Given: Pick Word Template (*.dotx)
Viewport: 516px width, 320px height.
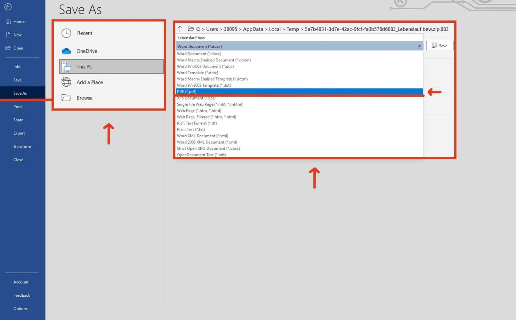Looking at the screenshot, I should click(299, 73).
